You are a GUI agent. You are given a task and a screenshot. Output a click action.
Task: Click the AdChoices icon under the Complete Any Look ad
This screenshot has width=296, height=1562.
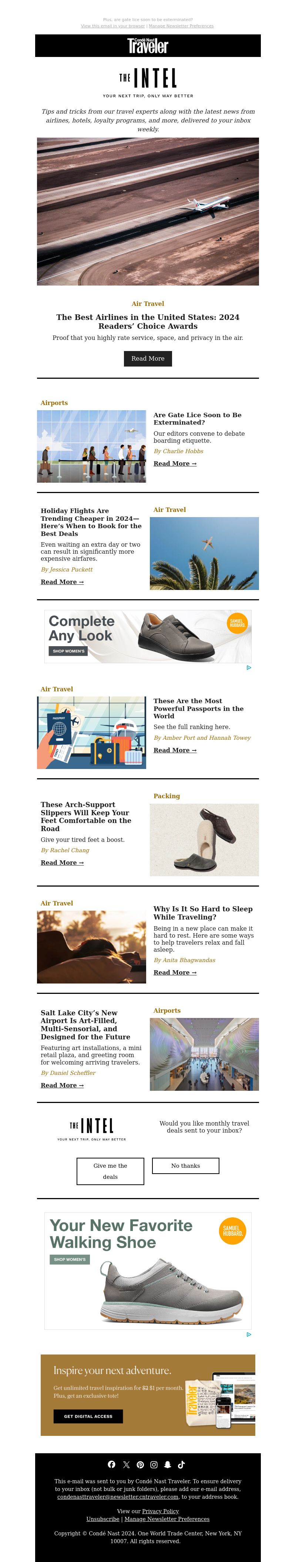point(249,668)
